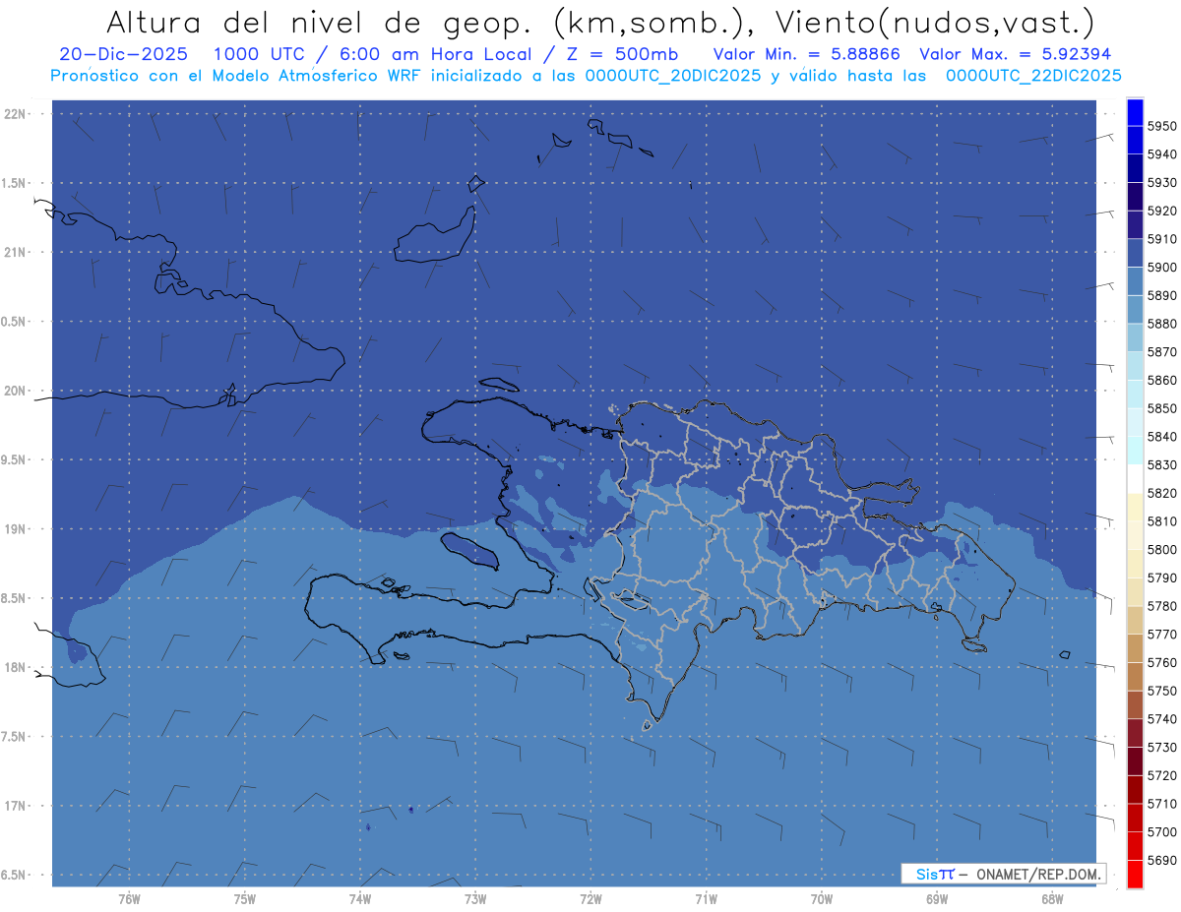This screenshot has height=912, width=1181.
Task: Click the 5750 colorbar value
Action: pos(1161,691)
